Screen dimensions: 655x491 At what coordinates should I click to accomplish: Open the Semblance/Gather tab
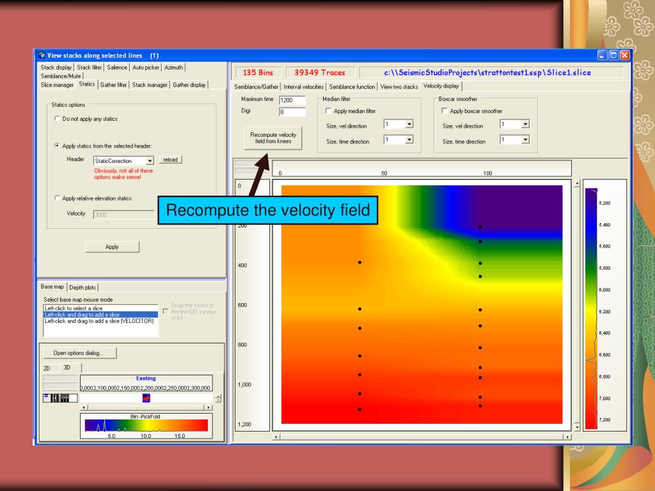click(256, 87)
